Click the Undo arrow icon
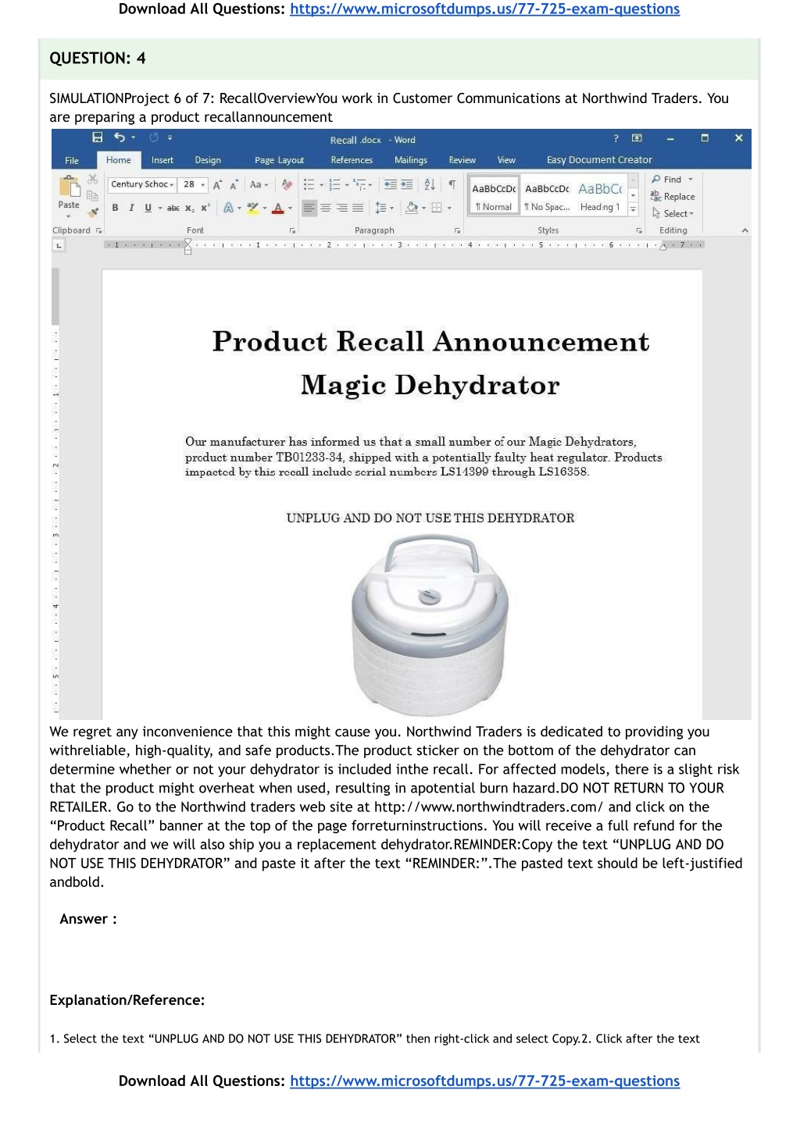The height and width of the screenshot is (1129, 800). click(120, 137)
